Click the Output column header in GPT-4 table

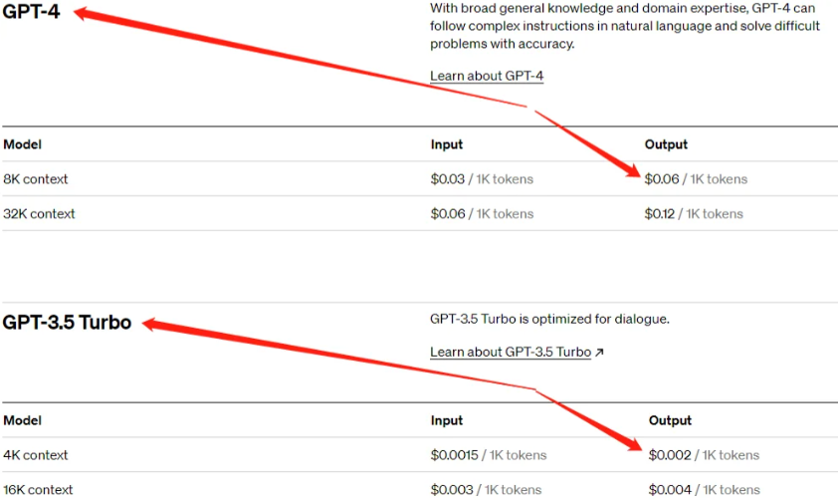(x=666, y=144)
